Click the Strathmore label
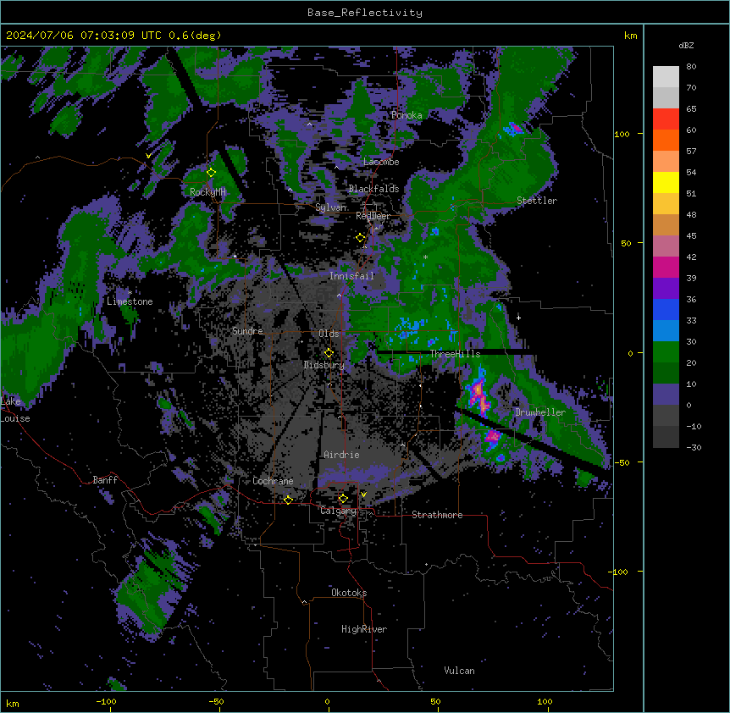The width and height of the screenshot is (730, 713). click(437, 515)
